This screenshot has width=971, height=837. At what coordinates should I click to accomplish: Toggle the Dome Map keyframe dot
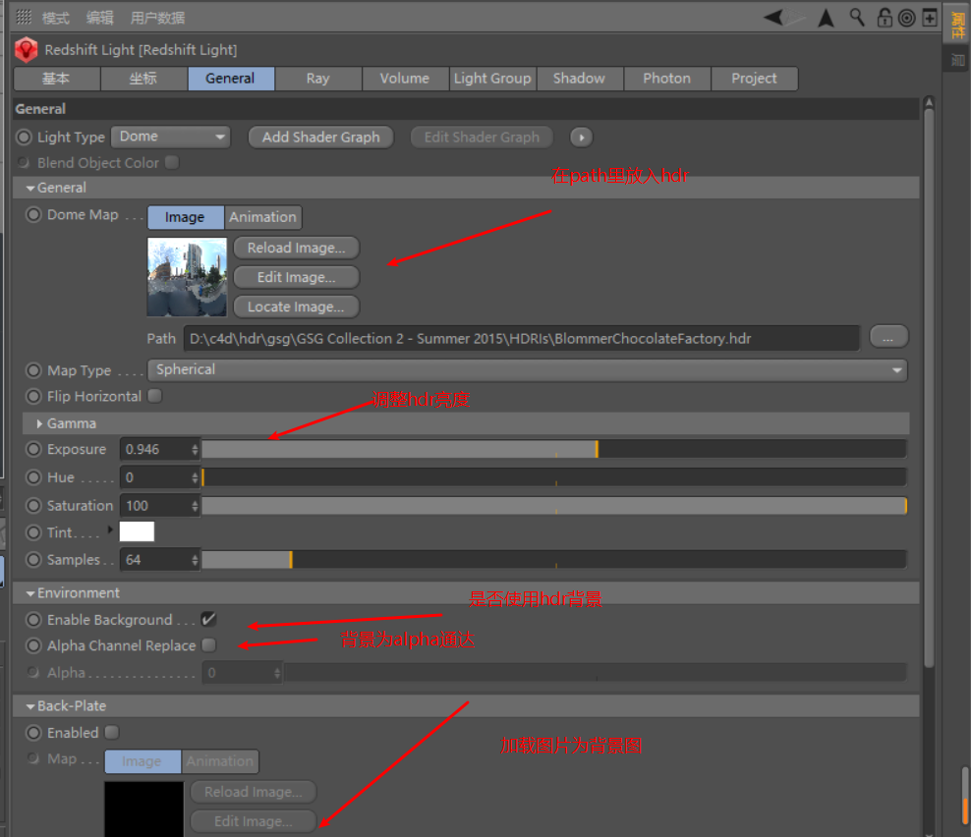click(x=33, y=215)
